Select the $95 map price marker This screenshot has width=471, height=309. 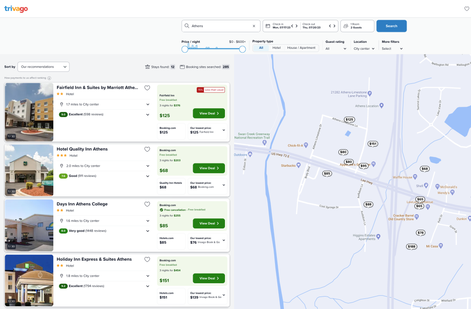click(363, 166)
